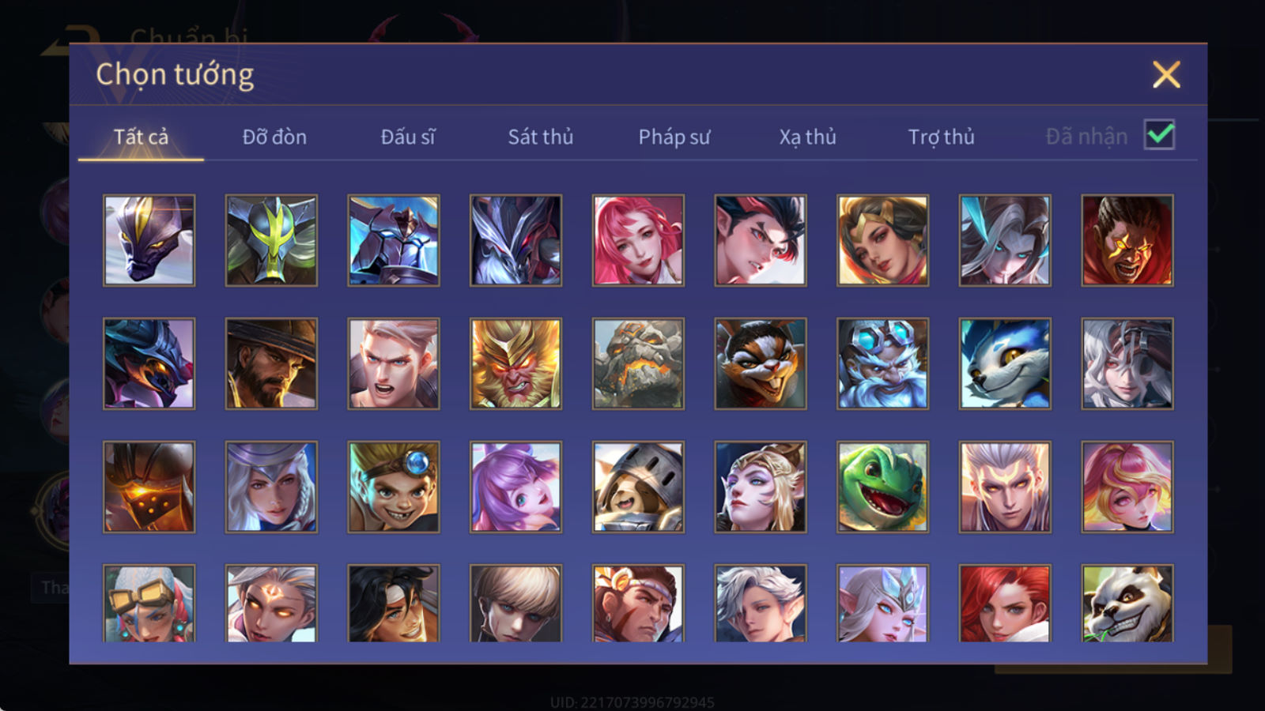Select the pink-haired female hero portrait
The width and height of the screenshot is (1265, 711).
pyautogui.click(x=638, y=240)
